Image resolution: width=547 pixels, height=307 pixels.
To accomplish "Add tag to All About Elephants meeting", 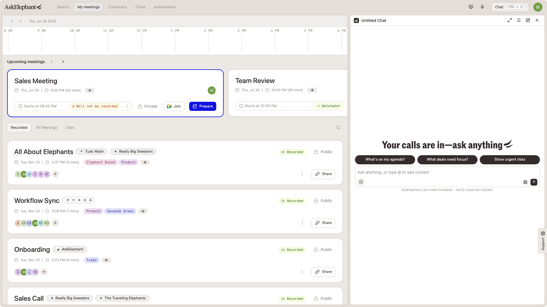I will (145, 162).
